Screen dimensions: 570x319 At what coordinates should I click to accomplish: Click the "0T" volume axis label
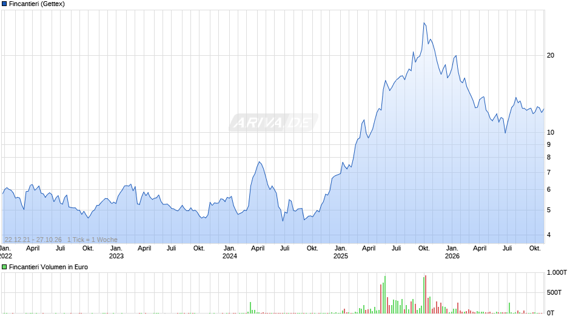(551, 313)
